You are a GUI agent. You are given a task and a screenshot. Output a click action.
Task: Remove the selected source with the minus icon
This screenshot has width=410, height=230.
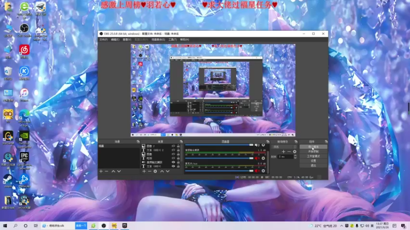pos(150,171)
